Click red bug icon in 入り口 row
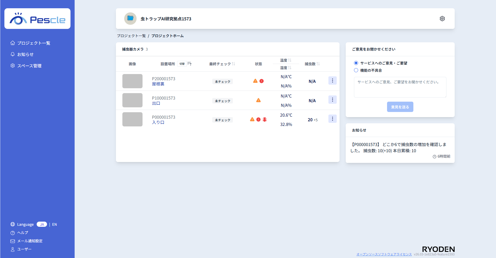 click(265, 119)
